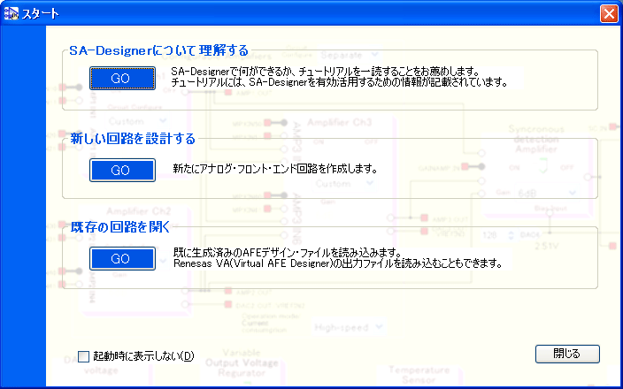This screenshot has height=389, width=623.
Task: Click the スタート title bar text
Action: point(41,14)
